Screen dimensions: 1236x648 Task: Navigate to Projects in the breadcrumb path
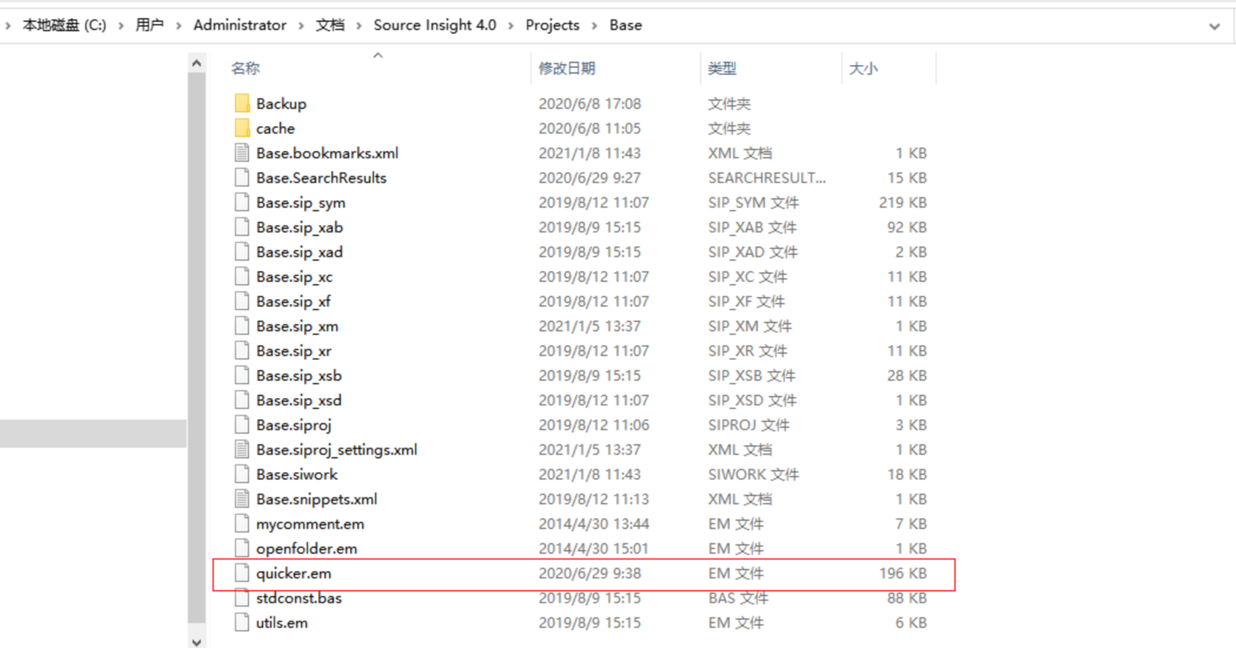553,25
